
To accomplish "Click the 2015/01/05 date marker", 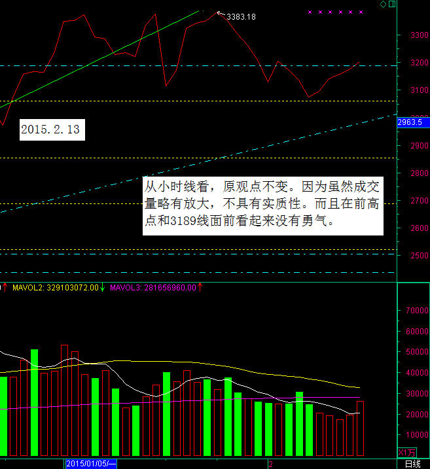I will (90, 463).
